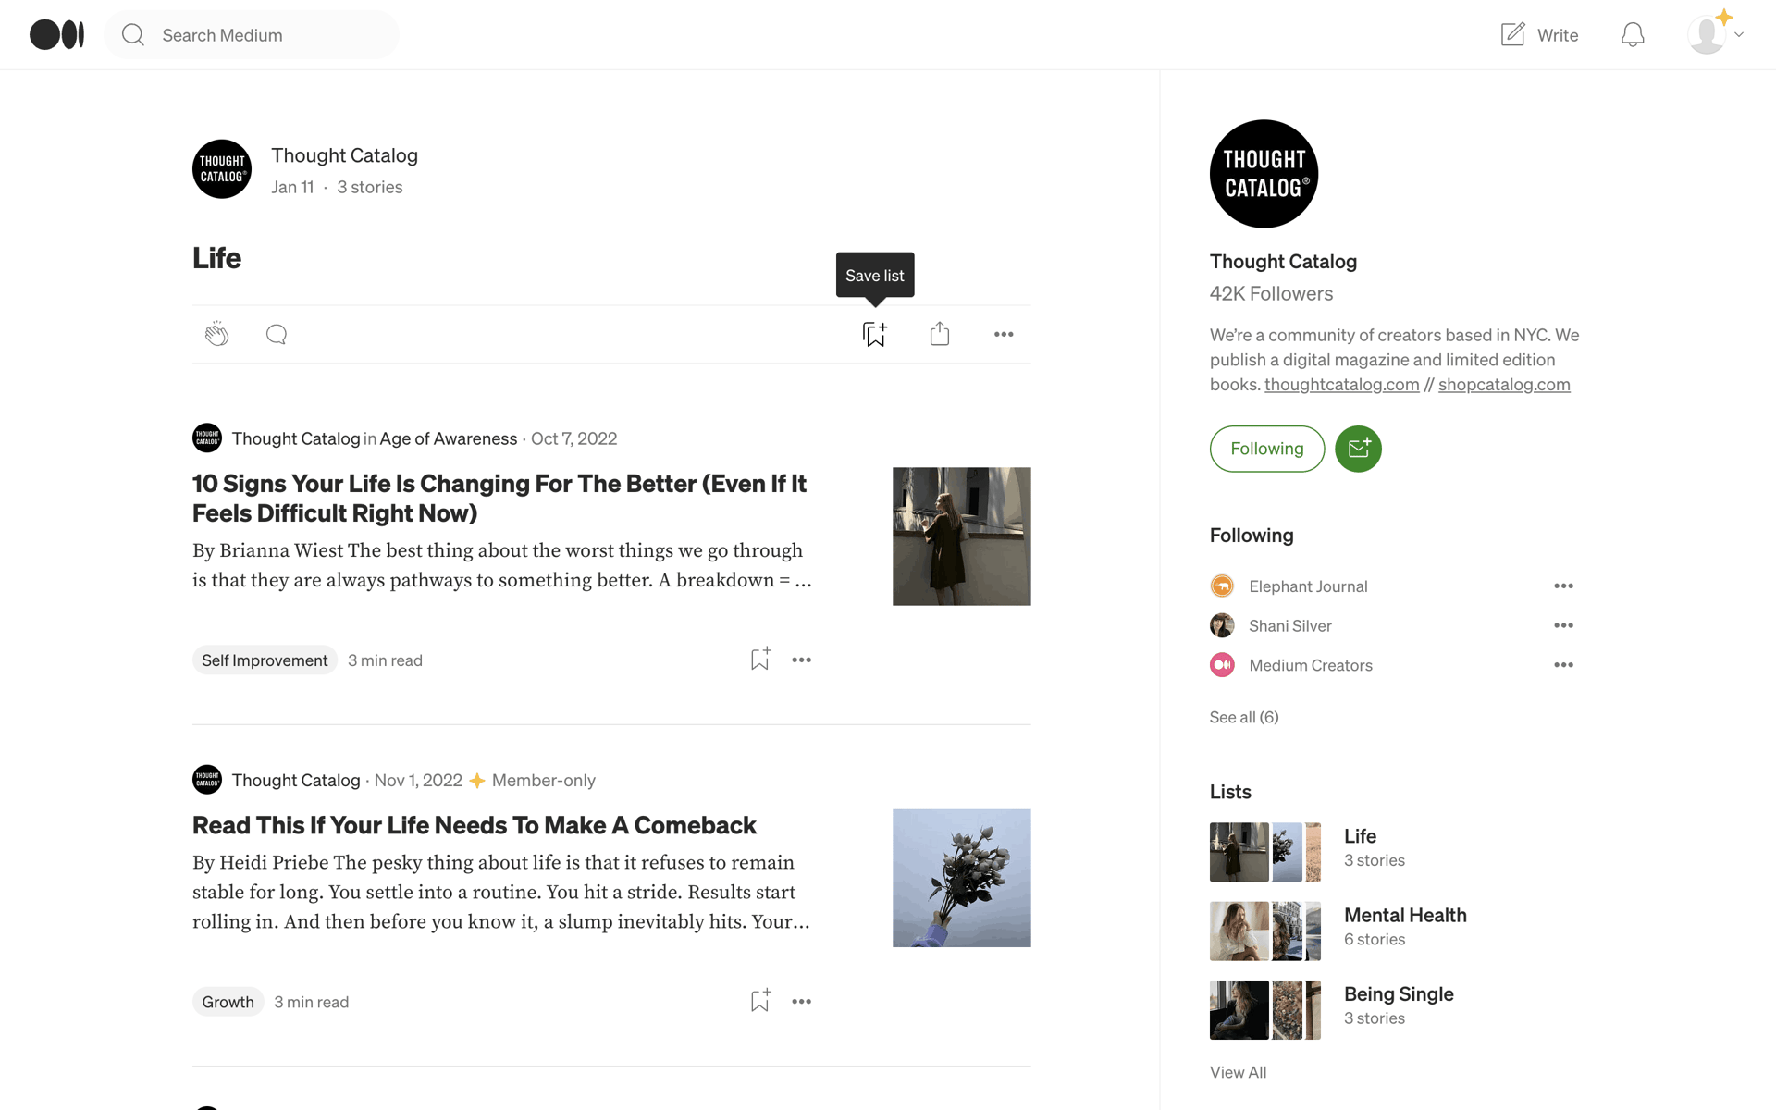Select the Growth tag

tap(228, 1002)
